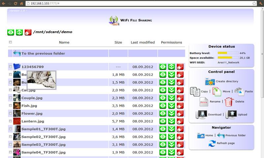Open the 123456789 folder
Image resolution: width=264 pixels, height=158 pixels.
point(32,67)
